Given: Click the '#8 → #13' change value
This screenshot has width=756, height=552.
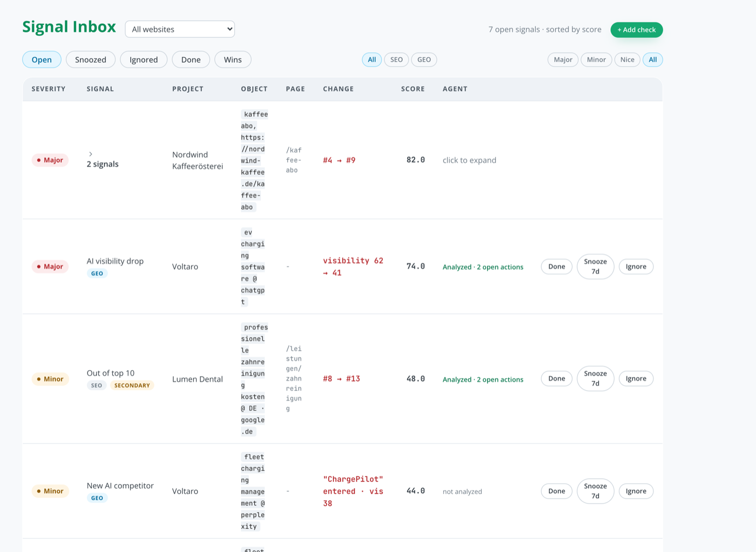Looking at the screenshot, I should pos(341,379).
